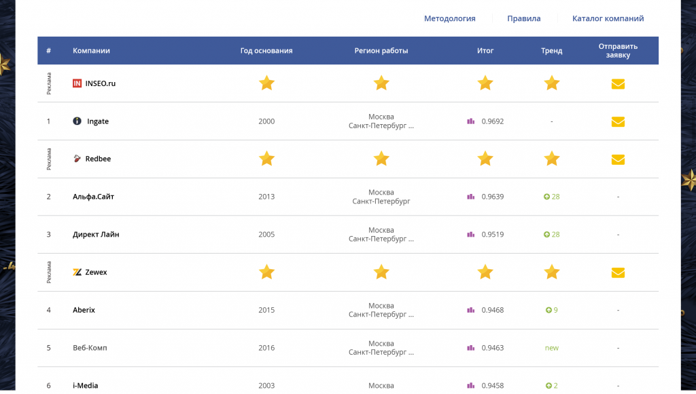Click the purple chart icon beside 0.9692
This screenshot has height=394, width=696.
[471, 121]
